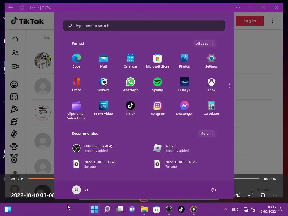Go back in the TikTok window
This screenshot has height=216, width=288.
click(x=11, y=8)
